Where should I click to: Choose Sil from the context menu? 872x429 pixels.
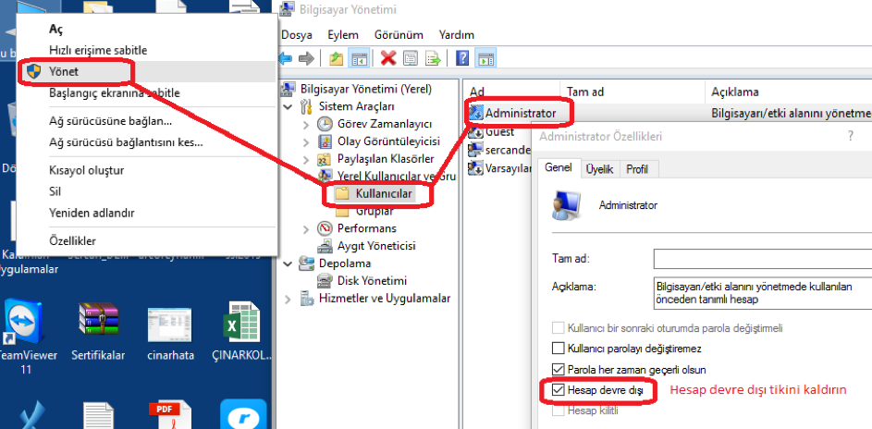coord(146,191)
